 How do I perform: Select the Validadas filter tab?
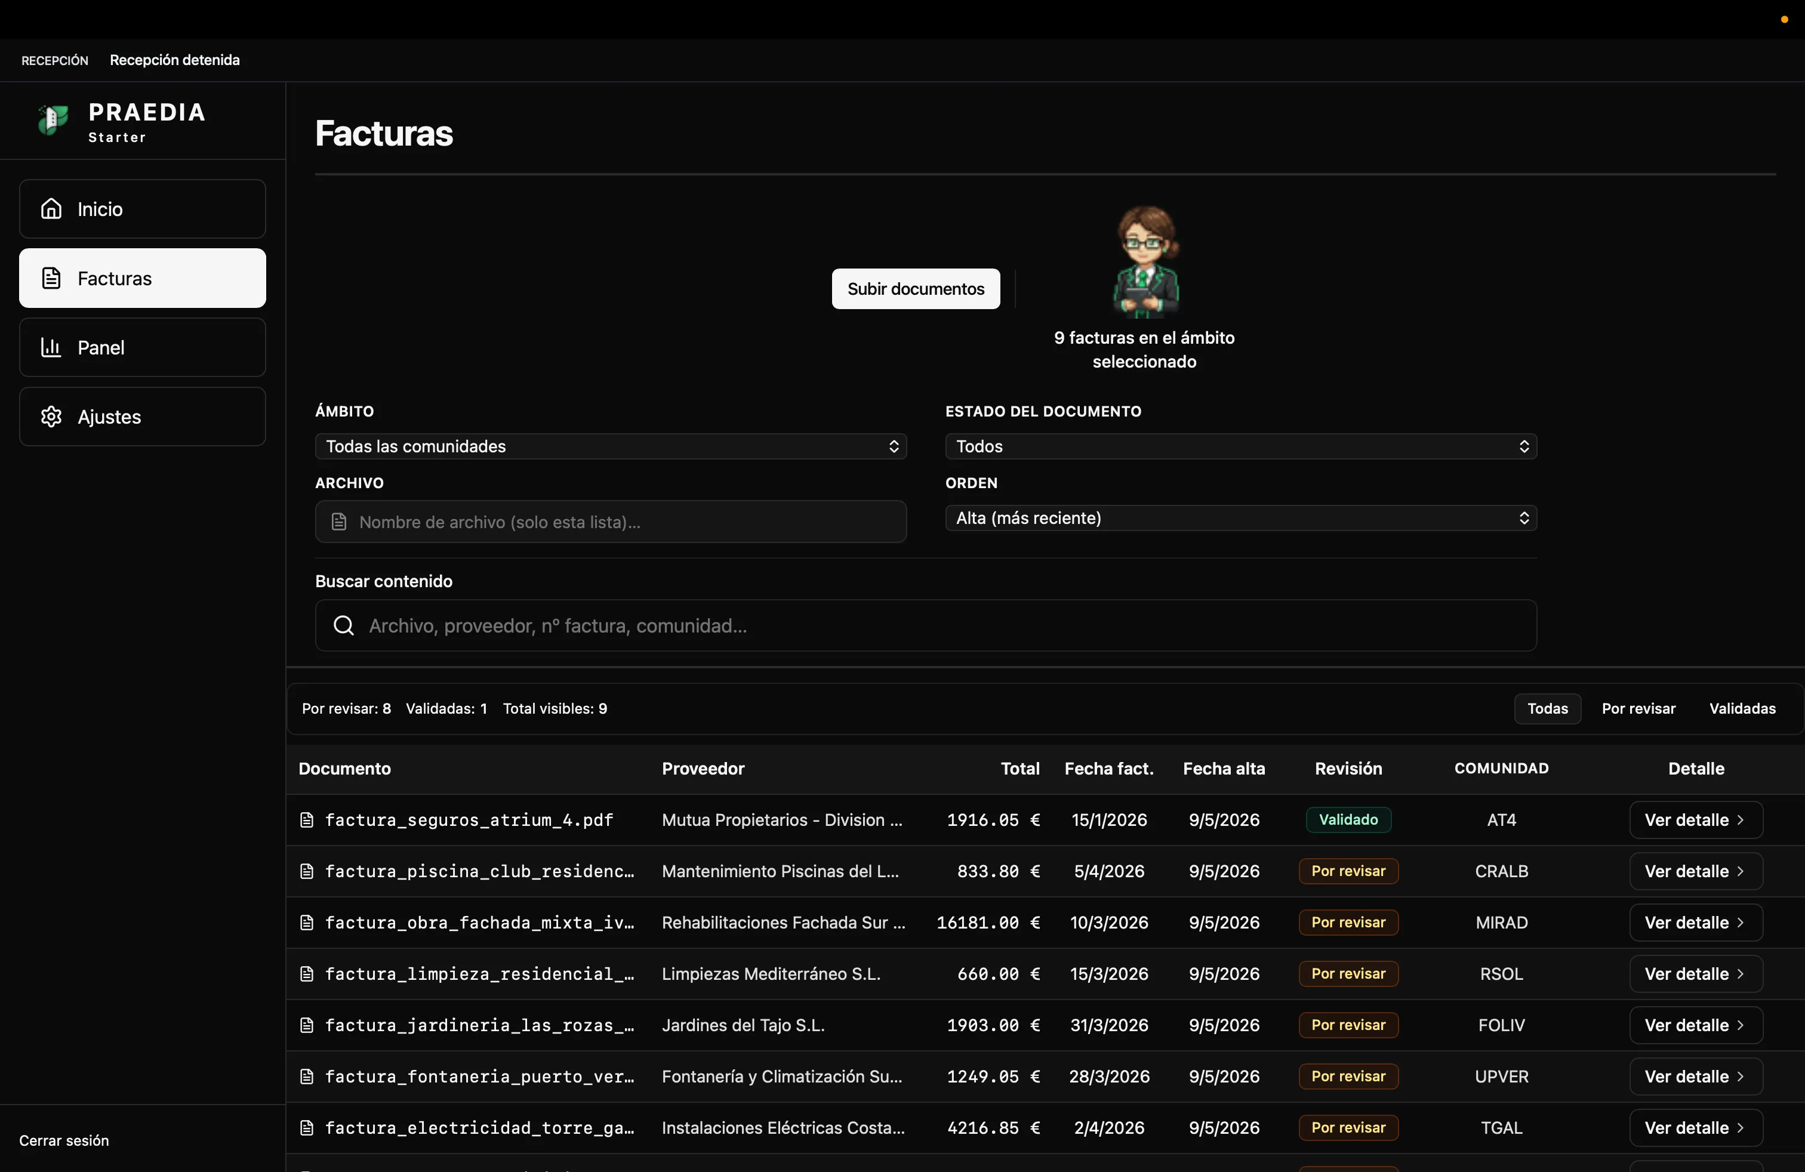(1742, 708)
